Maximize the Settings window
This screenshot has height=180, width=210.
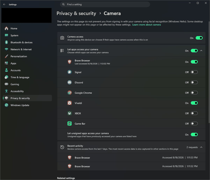click(x=198, y=3)
